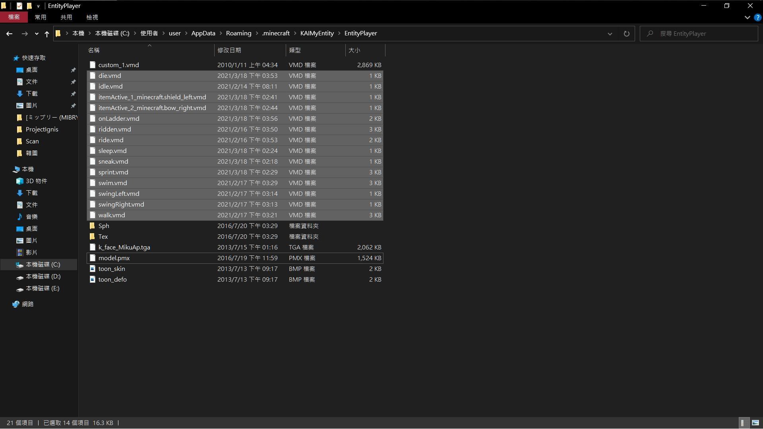Open the customize quick access toolbar dropdown
This screenshot has height=429, width=763.
[x=38, y=6]
